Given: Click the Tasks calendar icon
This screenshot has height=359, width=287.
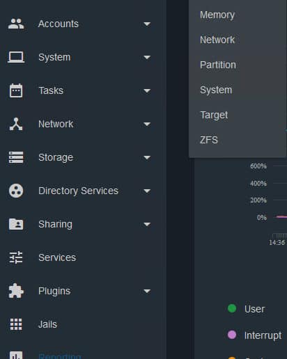Looking at the screenshot, I should click(16, 90).
